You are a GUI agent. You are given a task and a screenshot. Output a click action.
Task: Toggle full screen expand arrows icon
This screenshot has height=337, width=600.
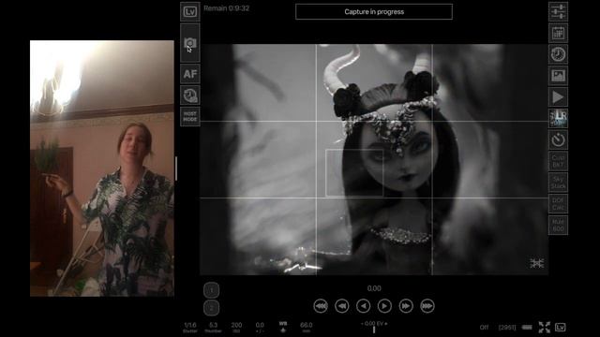[x=545, y=328]
